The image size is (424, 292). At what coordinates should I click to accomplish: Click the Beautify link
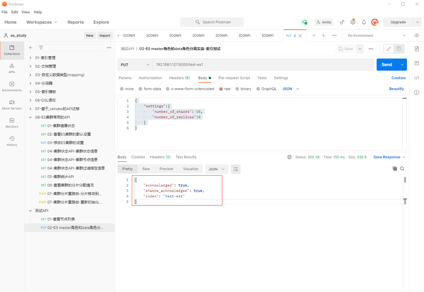[x=396, y=89]
